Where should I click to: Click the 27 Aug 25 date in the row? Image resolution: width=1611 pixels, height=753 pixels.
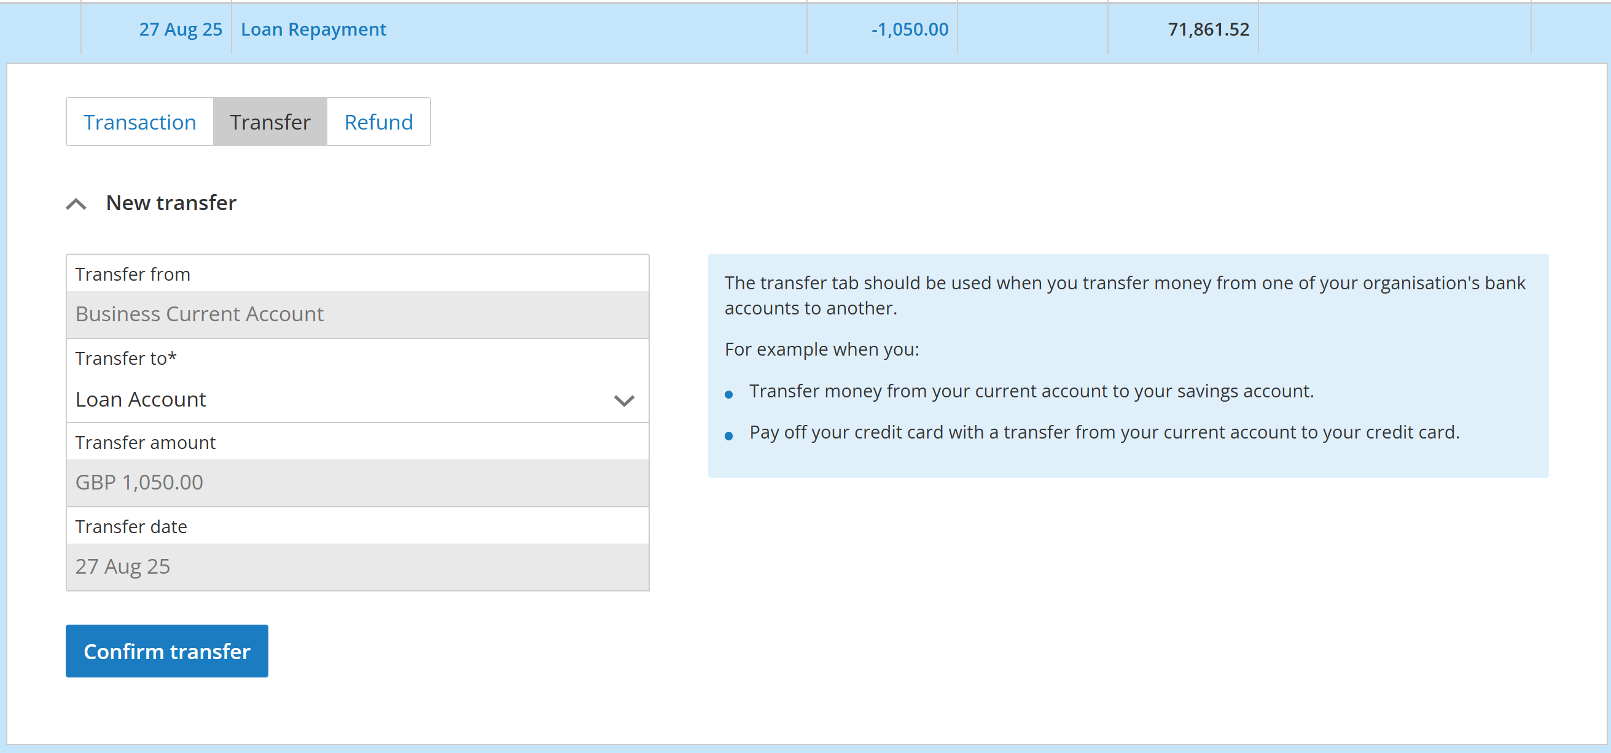pos(180,29)
